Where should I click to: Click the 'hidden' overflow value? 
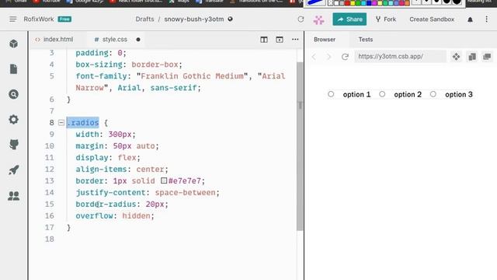click(136, 215)
